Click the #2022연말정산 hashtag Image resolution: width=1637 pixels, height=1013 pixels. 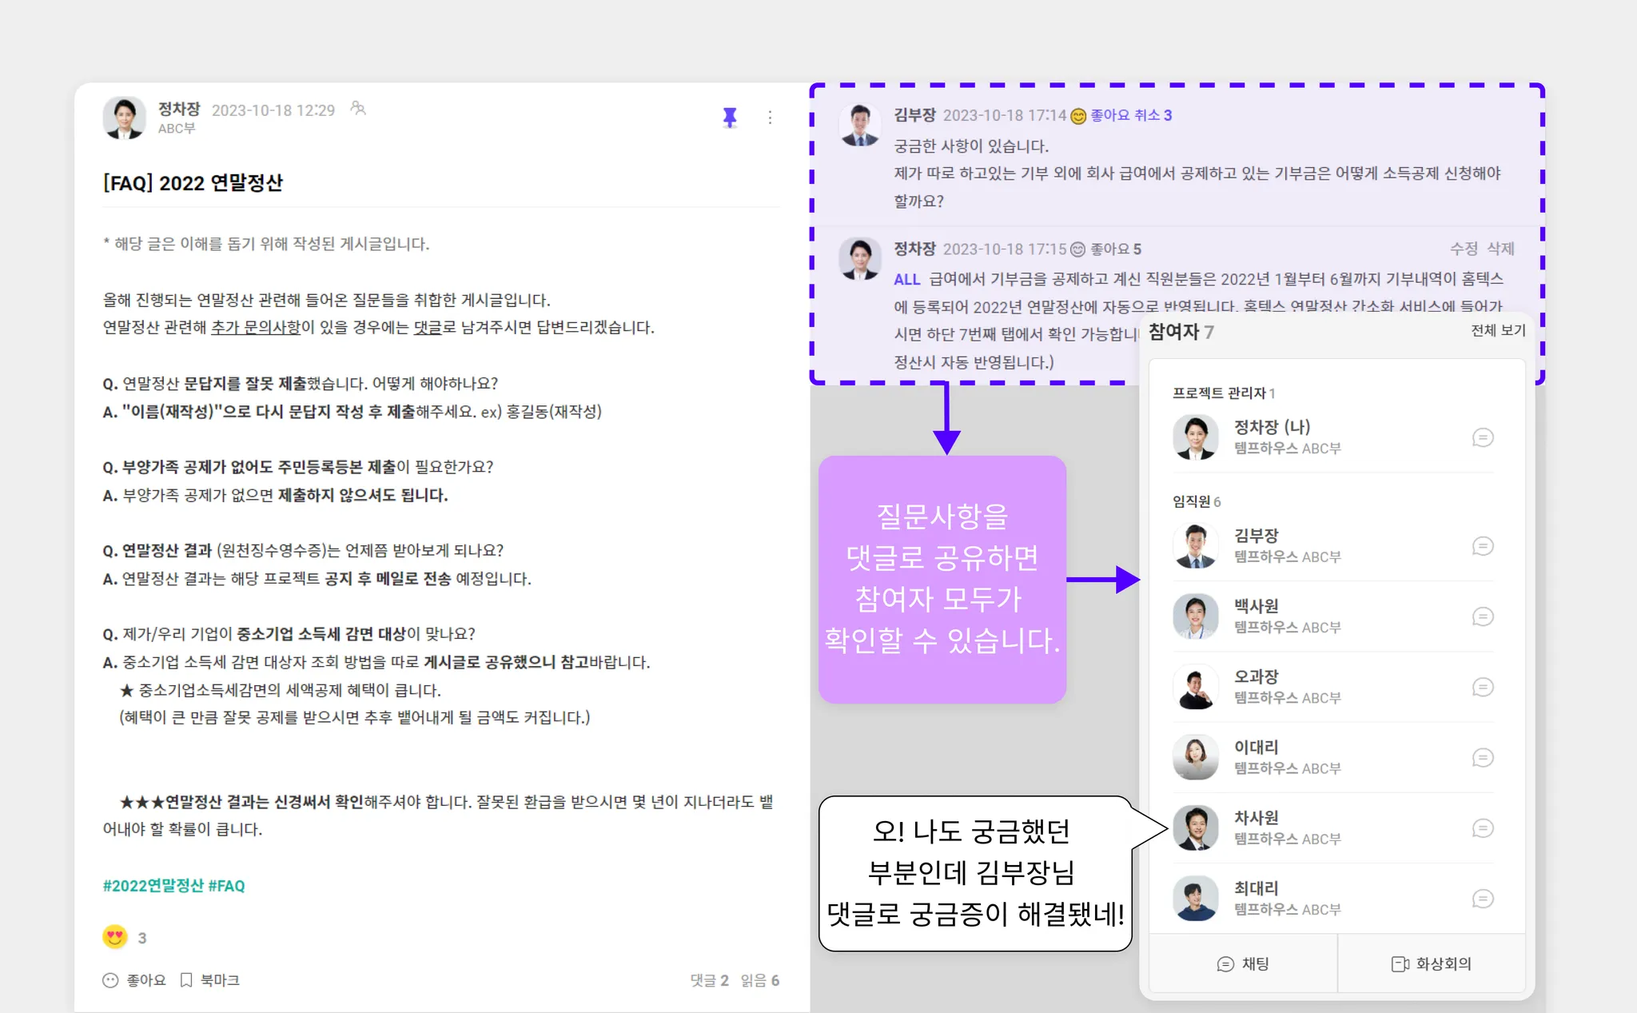point(153,886)
